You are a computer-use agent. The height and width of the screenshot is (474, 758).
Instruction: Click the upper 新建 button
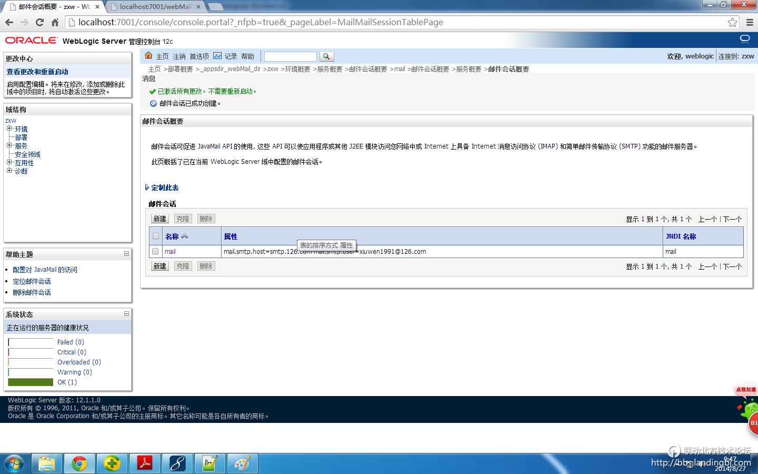click(159, 219)
